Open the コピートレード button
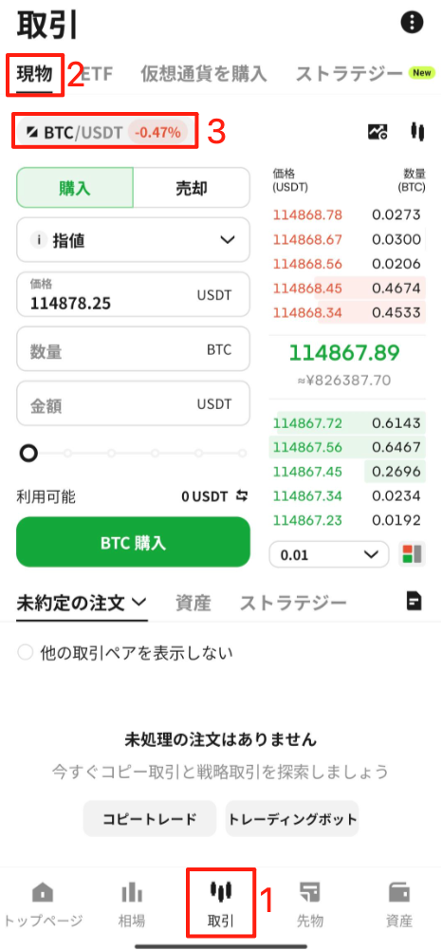Screen dimensions: 442x951 click(x=149, y=819)
